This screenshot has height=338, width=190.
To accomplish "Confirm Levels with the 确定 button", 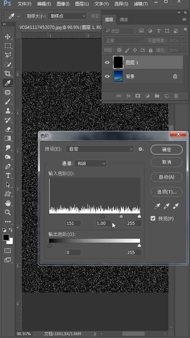I will point(167,149).
